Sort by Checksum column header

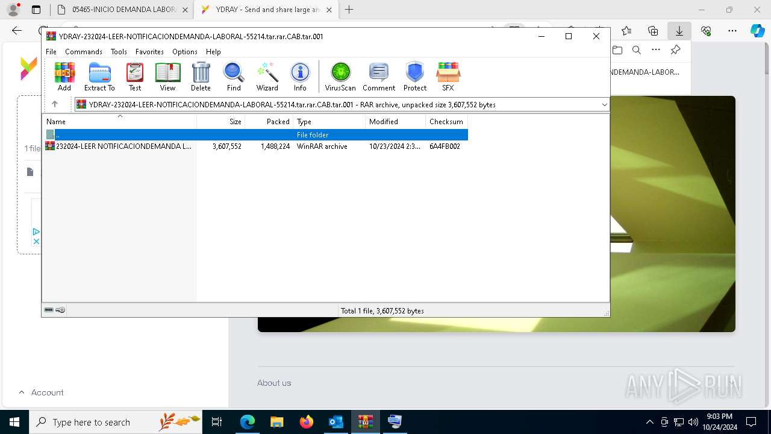click(x=447, y=122)
